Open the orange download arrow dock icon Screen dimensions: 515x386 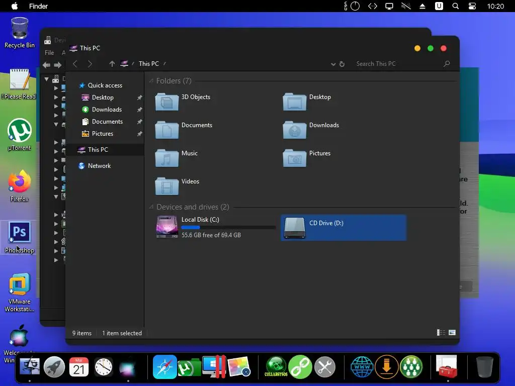pyautogui.click(x=387, y=366)
